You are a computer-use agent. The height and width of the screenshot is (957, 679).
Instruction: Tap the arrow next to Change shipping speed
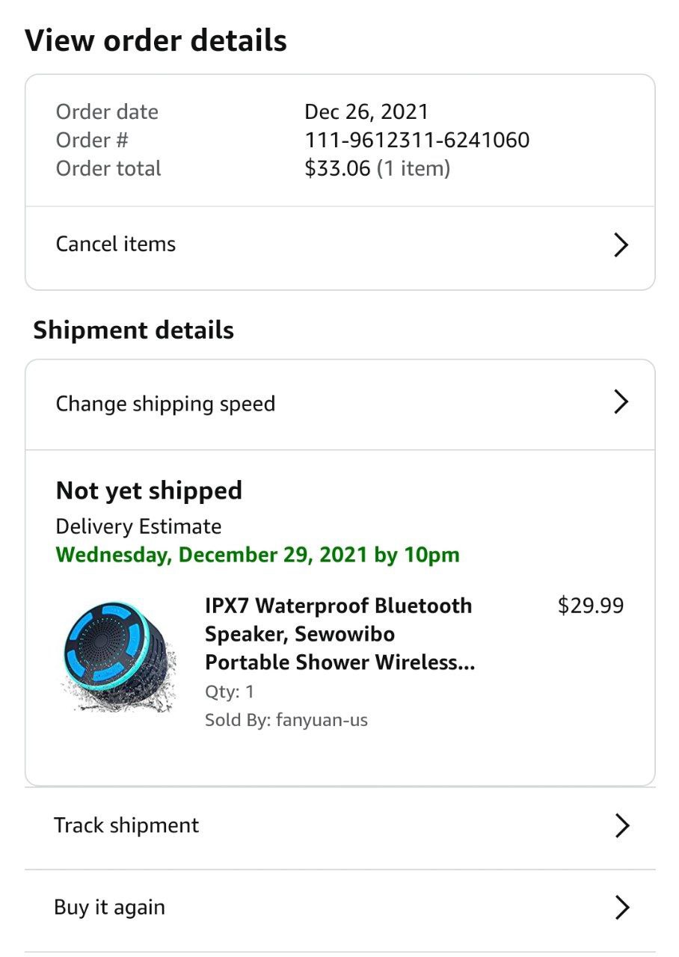(x=620, y=402)
